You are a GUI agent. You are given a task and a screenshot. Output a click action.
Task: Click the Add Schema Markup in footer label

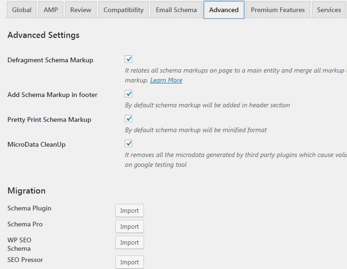click(x=52, y=95)
